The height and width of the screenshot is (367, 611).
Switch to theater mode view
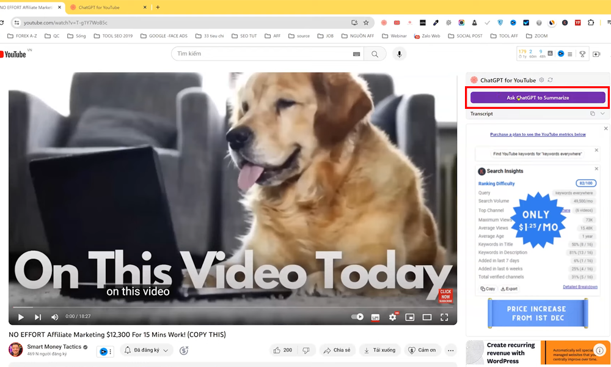click(x=427, y=317)
